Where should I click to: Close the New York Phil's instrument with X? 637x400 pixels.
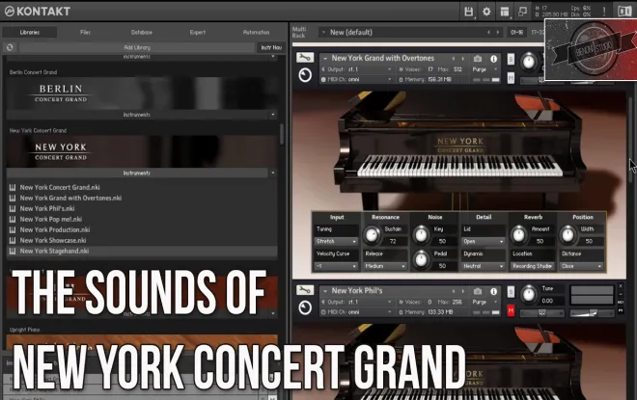pyautogui.click(x=621, y=286)
